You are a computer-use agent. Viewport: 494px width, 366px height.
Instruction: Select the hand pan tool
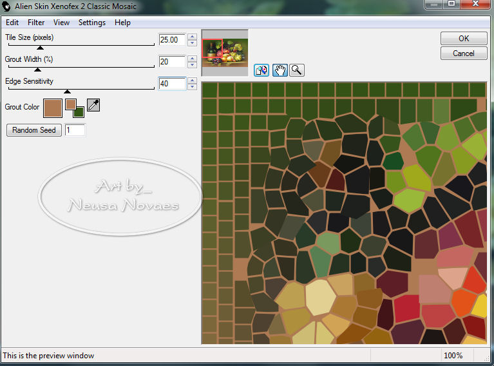[280, 70]
